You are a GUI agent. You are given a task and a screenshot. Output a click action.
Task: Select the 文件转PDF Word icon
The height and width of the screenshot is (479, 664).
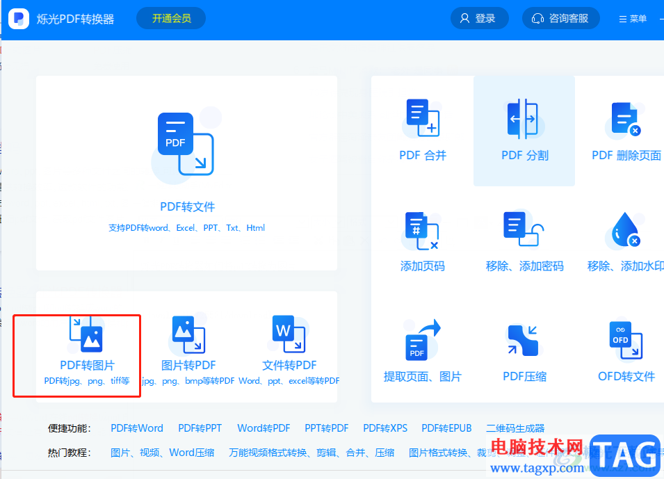click(289, 334)
